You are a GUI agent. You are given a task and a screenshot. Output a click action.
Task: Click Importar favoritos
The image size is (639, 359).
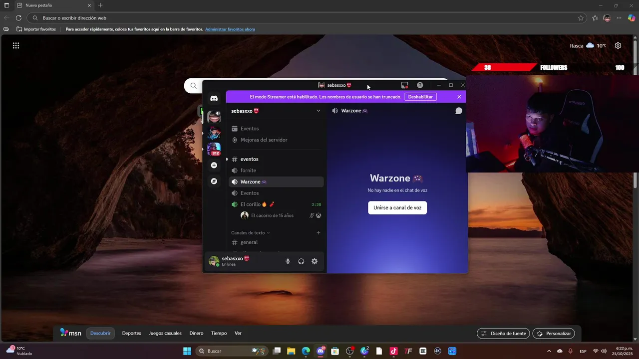(x=36, y=29)
